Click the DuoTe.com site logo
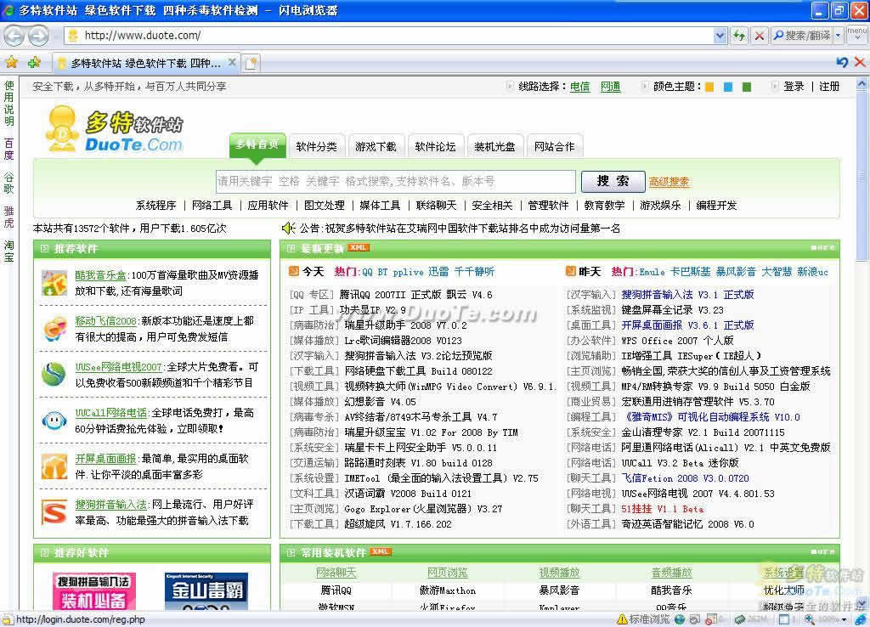 pos(115,130)
